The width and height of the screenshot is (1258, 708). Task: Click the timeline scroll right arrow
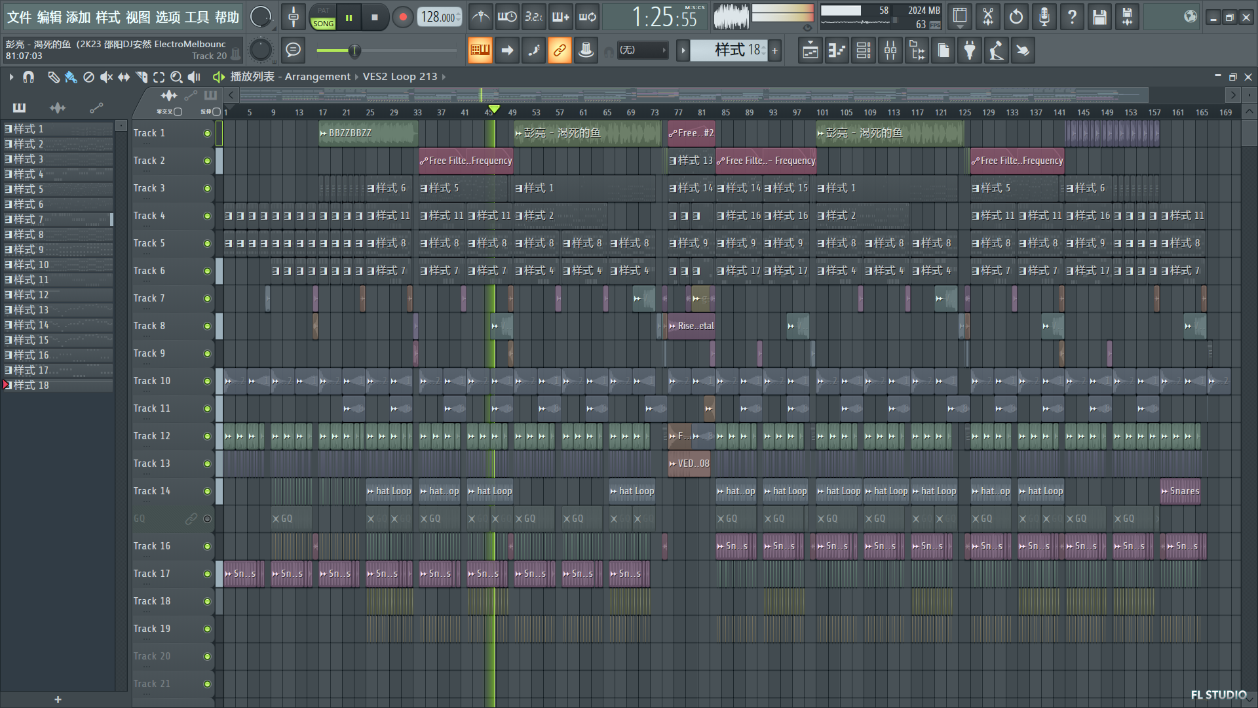pyautogui.click(x=1233, y=96)
